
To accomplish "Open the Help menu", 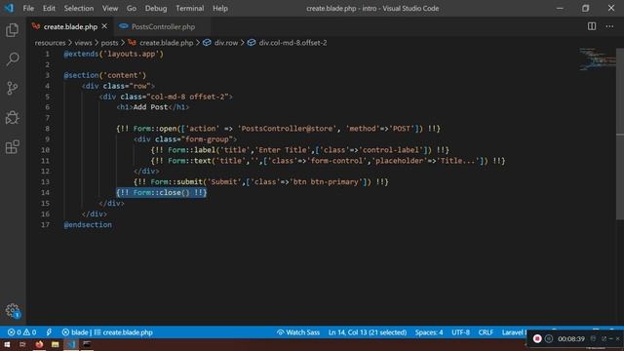I will (x=220, y=8).
